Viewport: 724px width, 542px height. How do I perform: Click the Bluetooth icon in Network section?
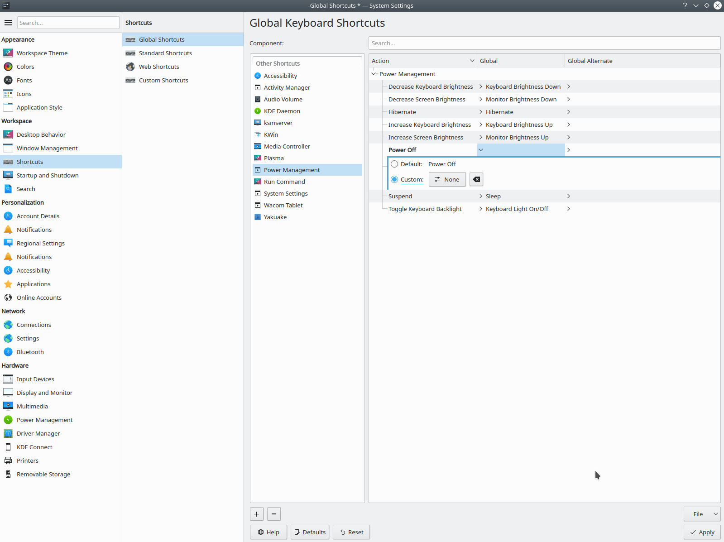[8, 352]
